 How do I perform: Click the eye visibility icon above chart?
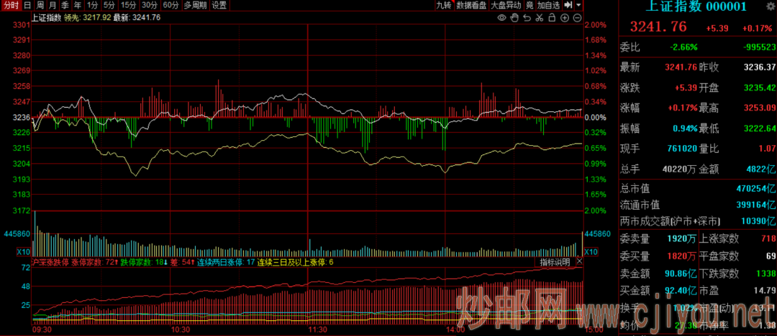[501, 17]
